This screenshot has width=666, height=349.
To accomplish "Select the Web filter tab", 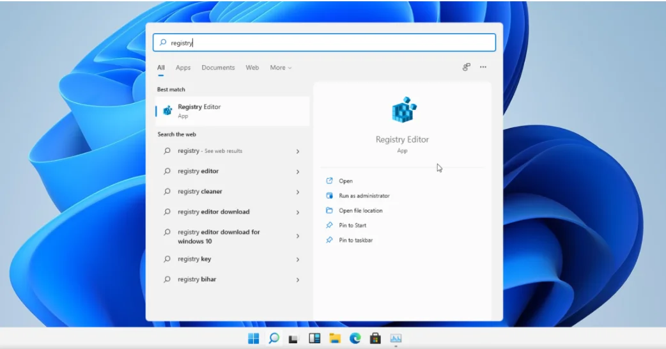I will coord(252,68).
